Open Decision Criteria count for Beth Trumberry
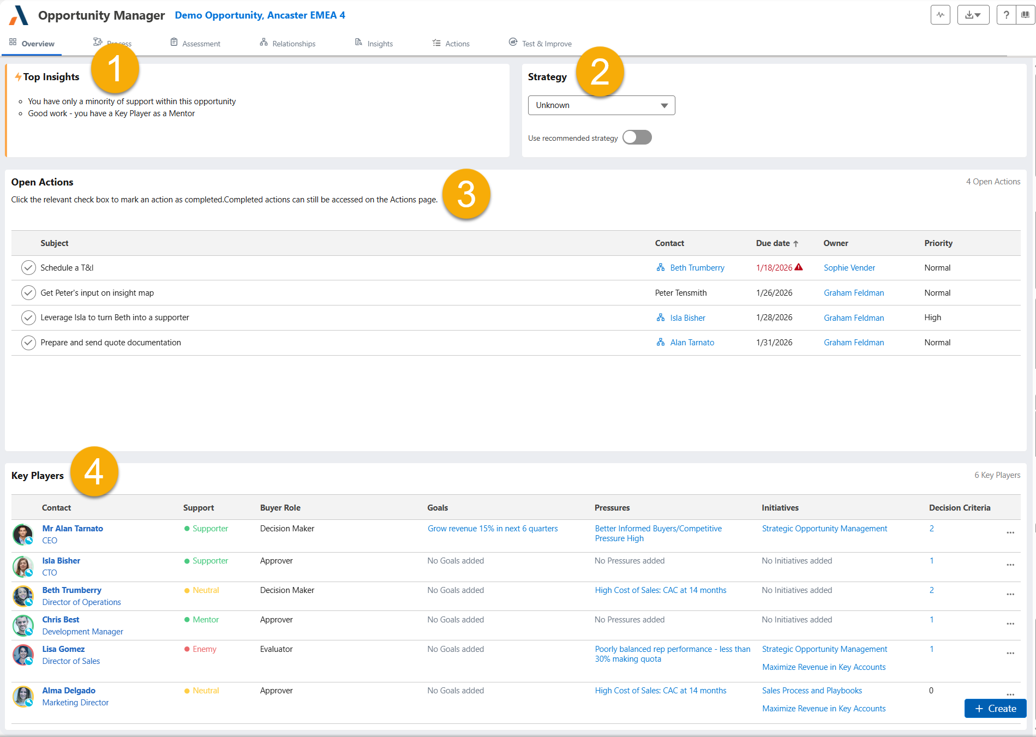This screenshot has width=1036, height=737. [931, 590]
